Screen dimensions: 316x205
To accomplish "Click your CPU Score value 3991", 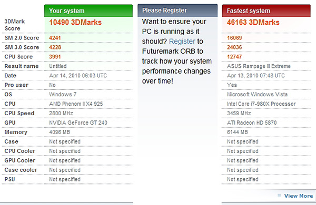I will point(55,57).
